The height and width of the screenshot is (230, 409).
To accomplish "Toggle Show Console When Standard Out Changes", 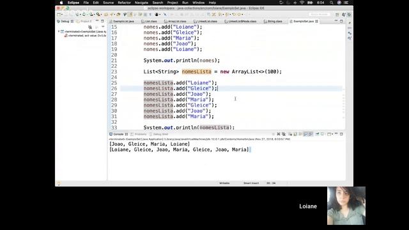I will [305, 134].
